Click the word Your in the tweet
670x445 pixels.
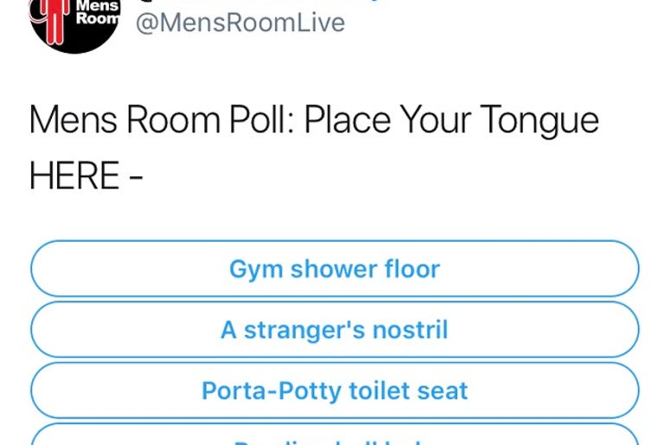coord(435,119)
